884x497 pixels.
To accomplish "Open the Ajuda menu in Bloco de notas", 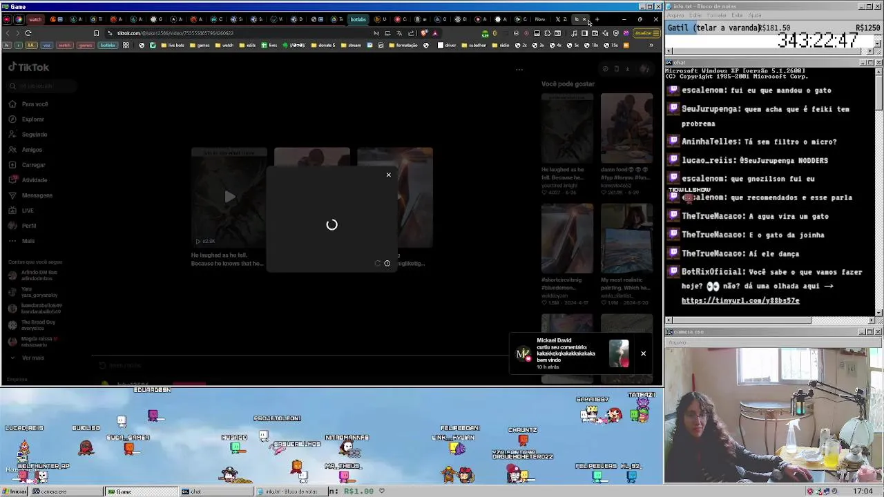I will point(755,15).
